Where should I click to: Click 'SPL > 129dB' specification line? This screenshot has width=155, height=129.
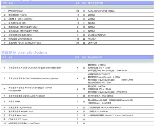click(100, 68)
